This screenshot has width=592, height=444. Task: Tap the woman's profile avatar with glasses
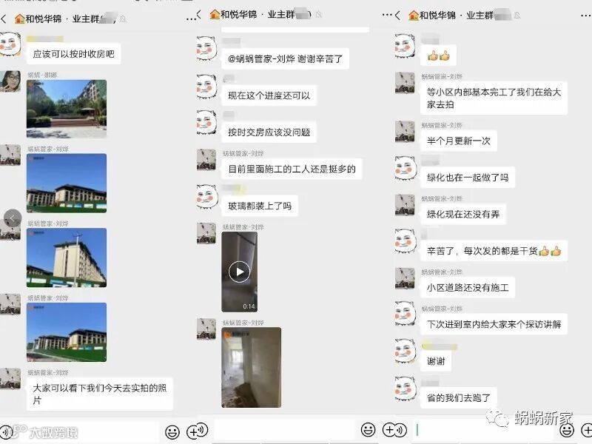[10, 81]
